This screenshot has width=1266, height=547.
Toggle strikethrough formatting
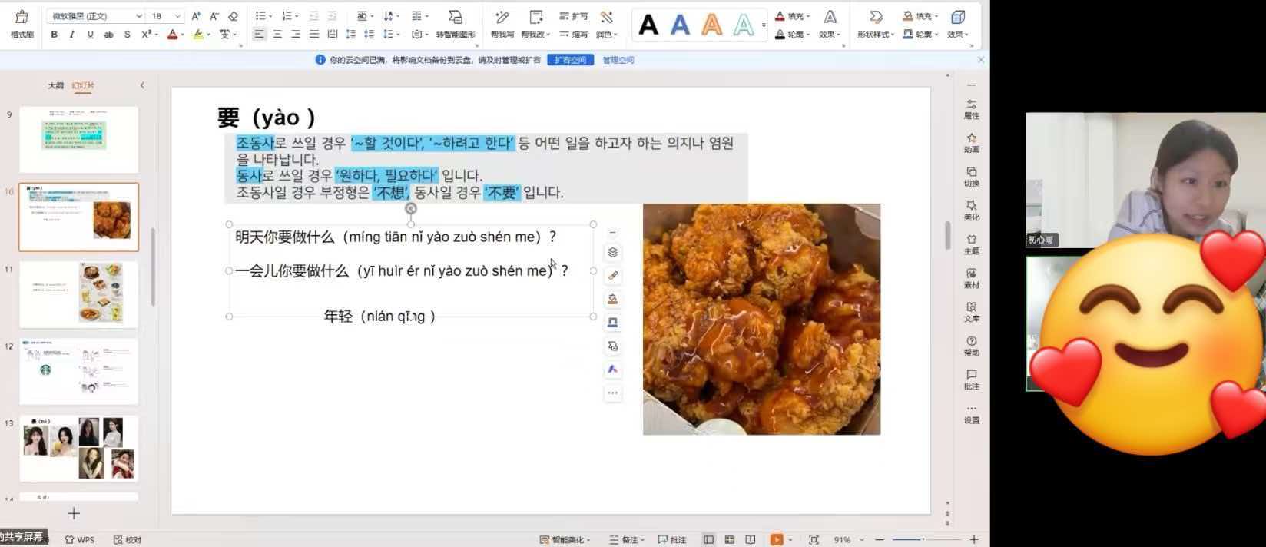pyautogui.click(x=108, y=35)
